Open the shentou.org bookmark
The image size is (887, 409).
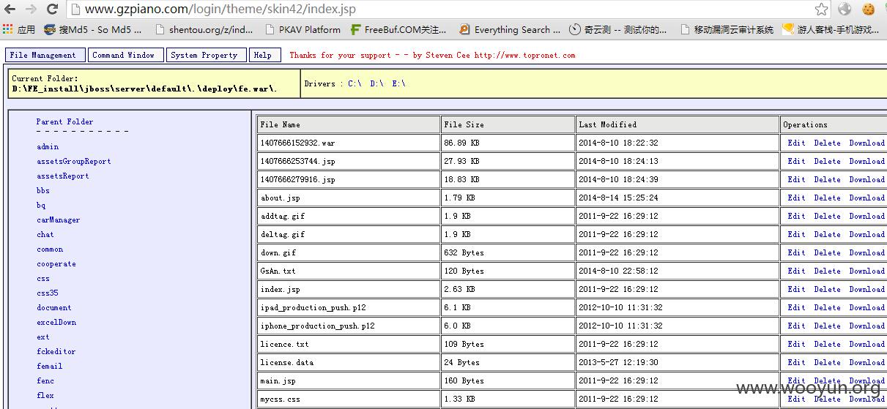point(204,30)
